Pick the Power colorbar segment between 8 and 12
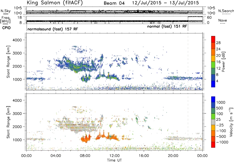234x162 pixels. pos(213,71)
